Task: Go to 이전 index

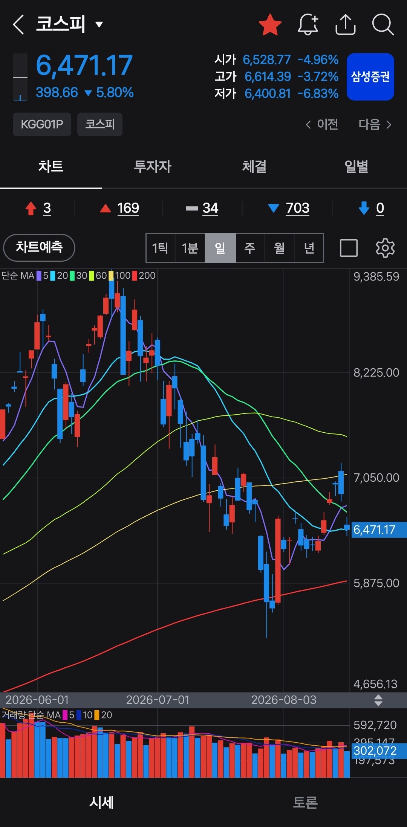Action: tap(322, 124)
